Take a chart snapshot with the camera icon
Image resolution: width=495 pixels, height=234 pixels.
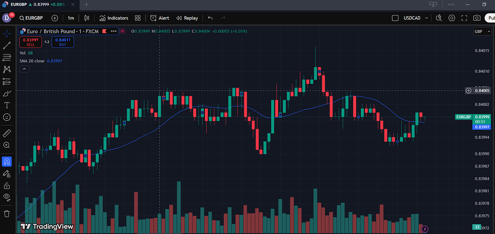pyautogui.click(x=476, y=18)
